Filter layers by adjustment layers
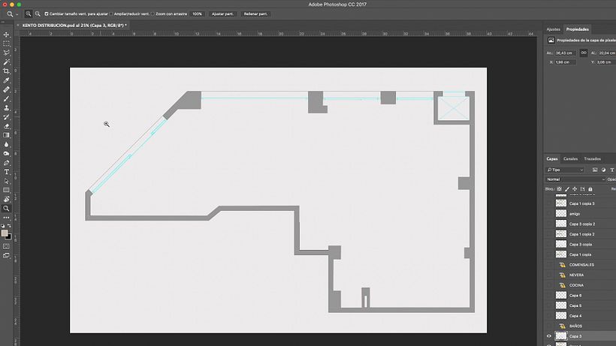This screenshot has height=346, width=616. [603, 170]
